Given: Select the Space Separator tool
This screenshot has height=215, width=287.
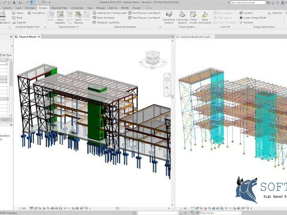Looking at the screenshot, I should coord(60,17).
